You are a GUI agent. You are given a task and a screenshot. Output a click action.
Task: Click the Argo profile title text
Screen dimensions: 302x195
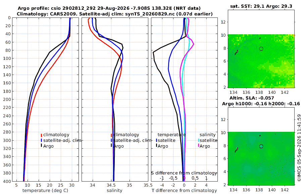(x=109, y=8)
